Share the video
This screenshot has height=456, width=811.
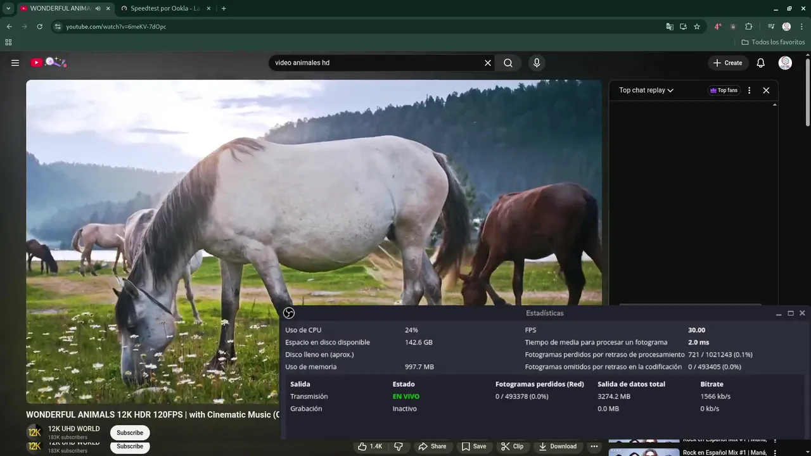pyautogui.click(x=432, y=446)
